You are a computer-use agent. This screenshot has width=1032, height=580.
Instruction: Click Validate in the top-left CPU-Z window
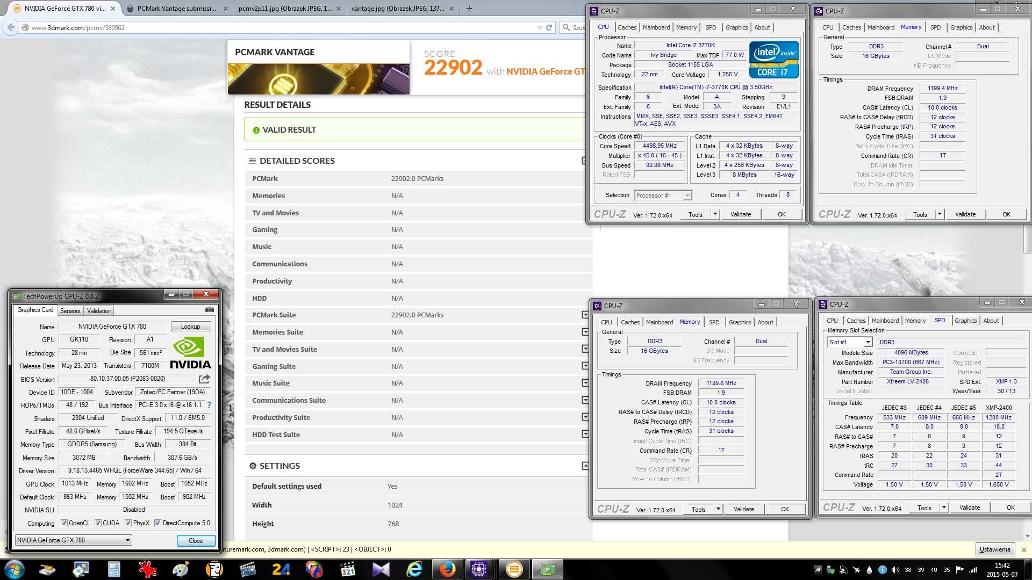coord(741,214)
